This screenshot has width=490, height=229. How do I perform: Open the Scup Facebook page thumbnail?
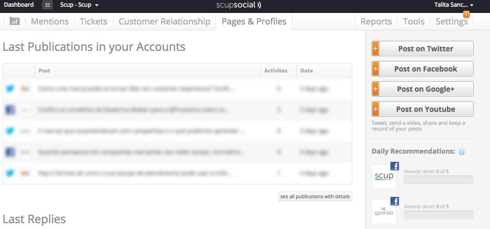tap(384, 176)
